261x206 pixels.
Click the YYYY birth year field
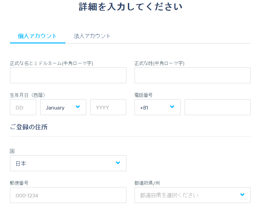pyautogui.click(x=108, y=107)
